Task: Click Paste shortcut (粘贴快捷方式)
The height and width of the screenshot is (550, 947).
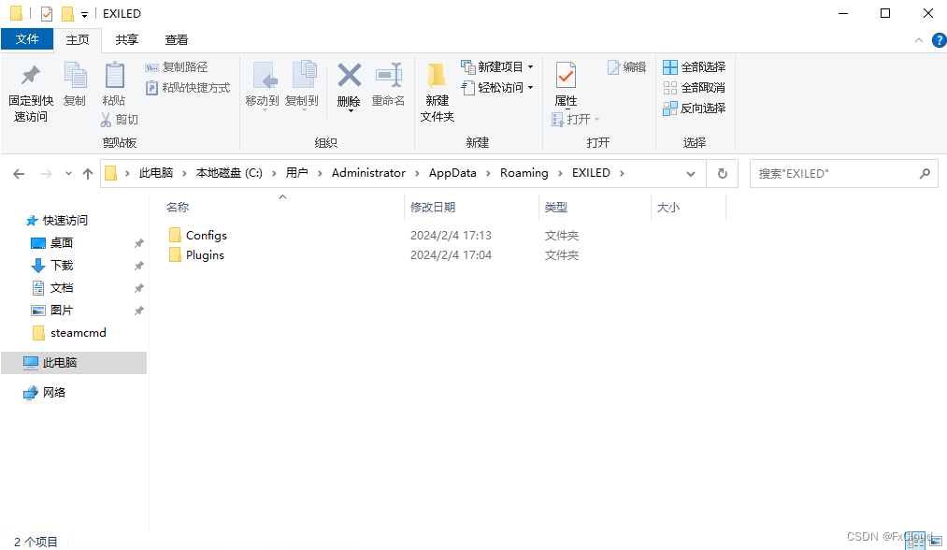Action: click(188, 88)
